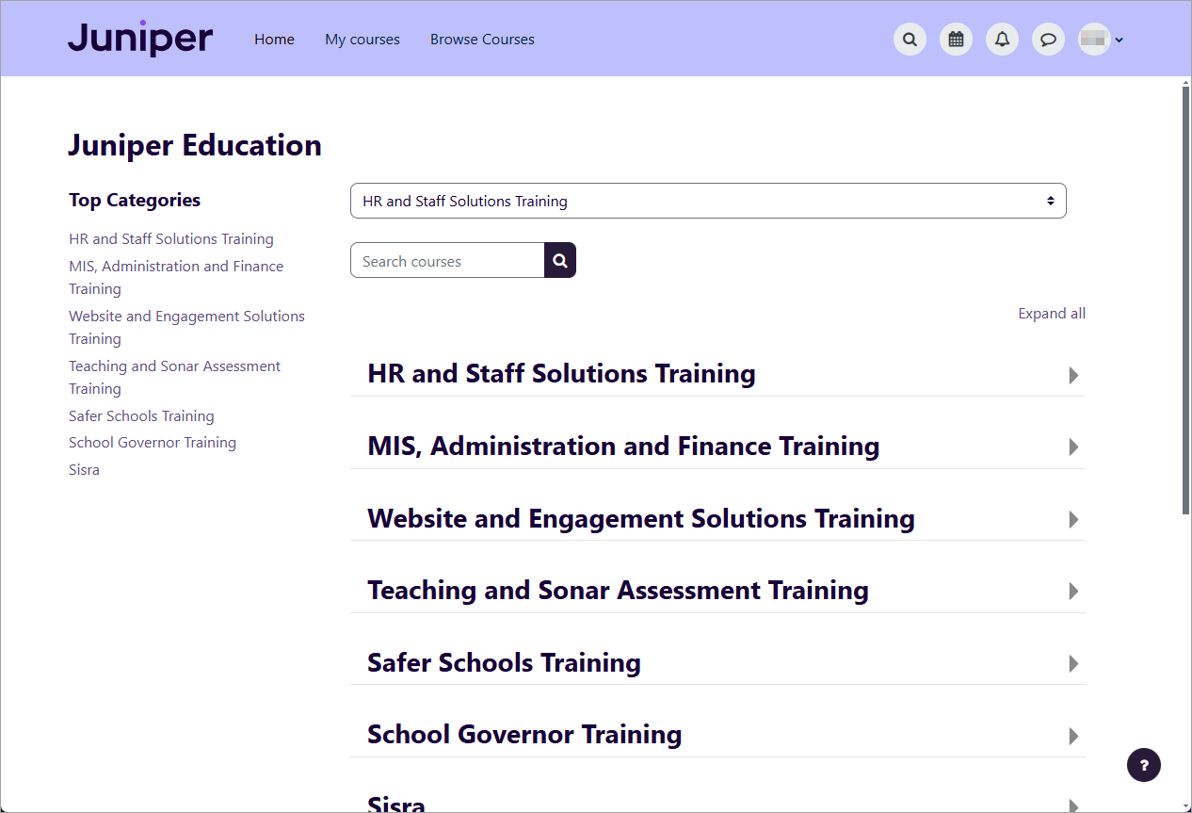This screenshot has width=1192, height=813.
Task: Open School Governor Training from Top Categories
Action: pos(153,442)
